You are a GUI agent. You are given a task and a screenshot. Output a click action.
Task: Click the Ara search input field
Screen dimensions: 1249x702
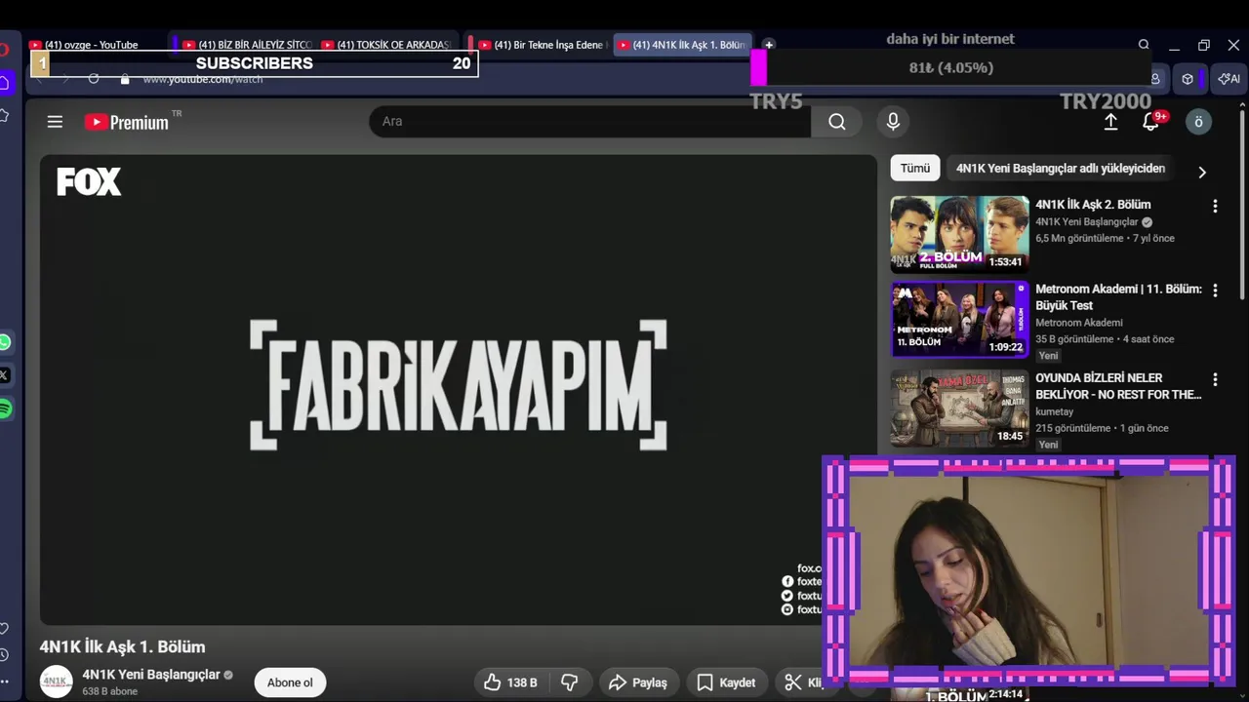click(x=589, y=122)
